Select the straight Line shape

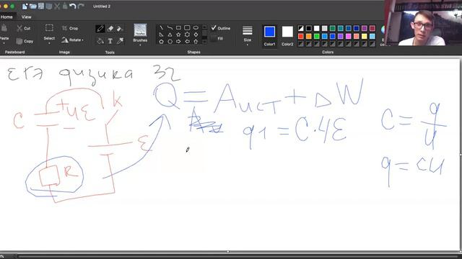(x=161, y=27)
